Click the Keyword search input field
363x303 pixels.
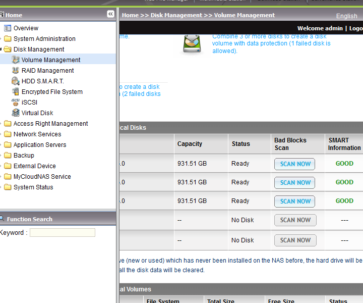[62, 233]
